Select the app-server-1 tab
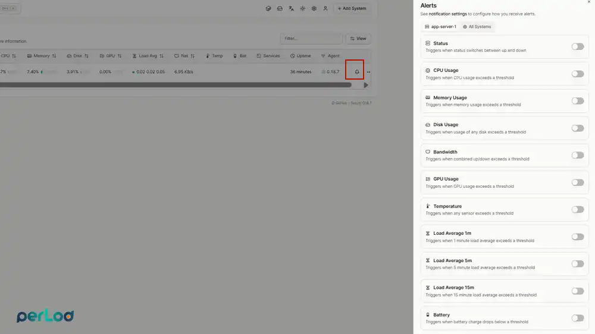 pyautogui.click(x=440, y=27)
